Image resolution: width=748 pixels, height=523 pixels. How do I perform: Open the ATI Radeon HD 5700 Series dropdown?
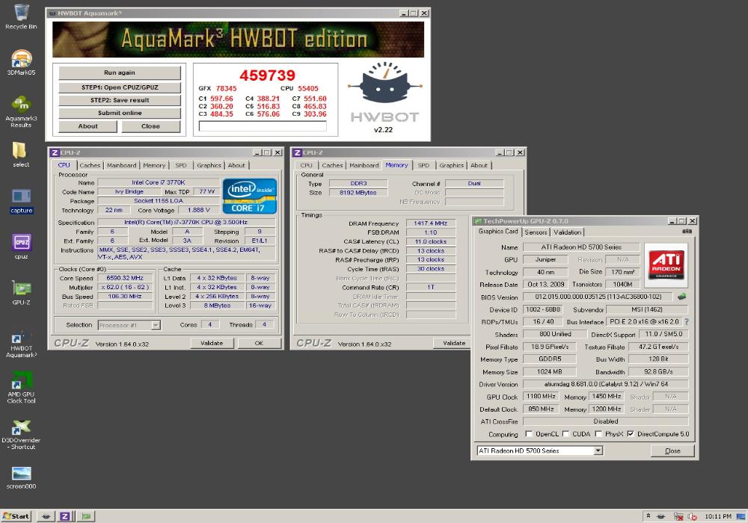[x=598, y=451]
